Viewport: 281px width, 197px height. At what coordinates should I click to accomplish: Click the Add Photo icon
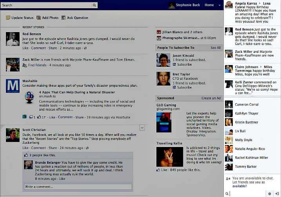tap(39, 18)
